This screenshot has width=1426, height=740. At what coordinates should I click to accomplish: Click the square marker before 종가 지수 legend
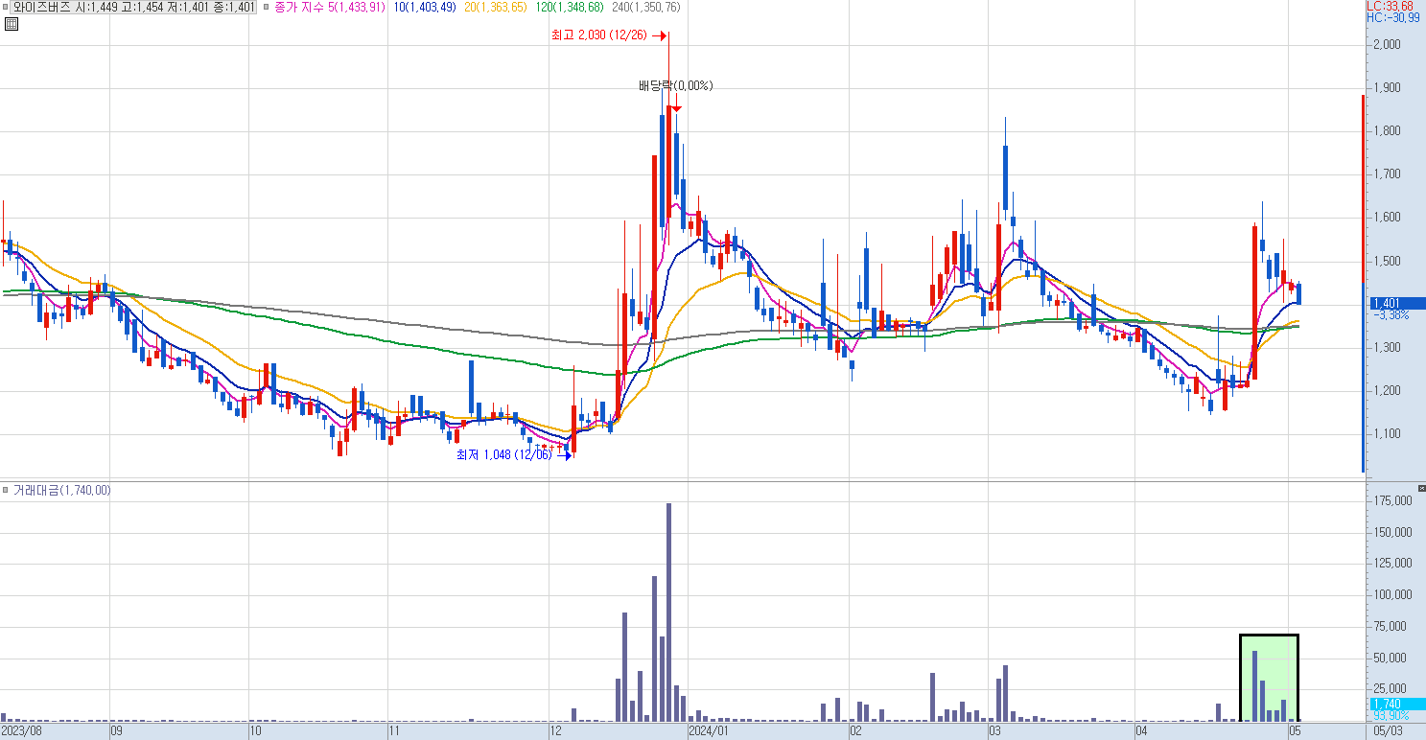coord(267,7)
